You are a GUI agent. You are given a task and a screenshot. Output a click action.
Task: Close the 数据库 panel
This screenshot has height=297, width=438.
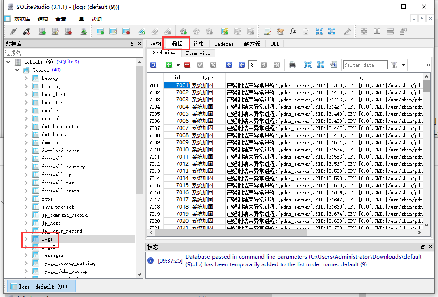click(x=139, y=44)
